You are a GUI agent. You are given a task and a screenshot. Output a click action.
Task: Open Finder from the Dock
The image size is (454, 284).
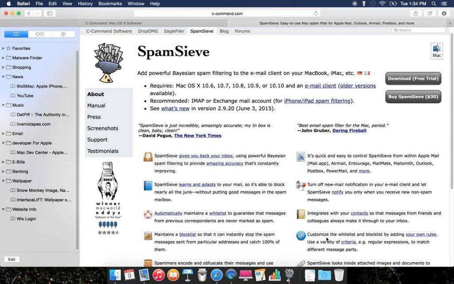(x=115, y=275)
